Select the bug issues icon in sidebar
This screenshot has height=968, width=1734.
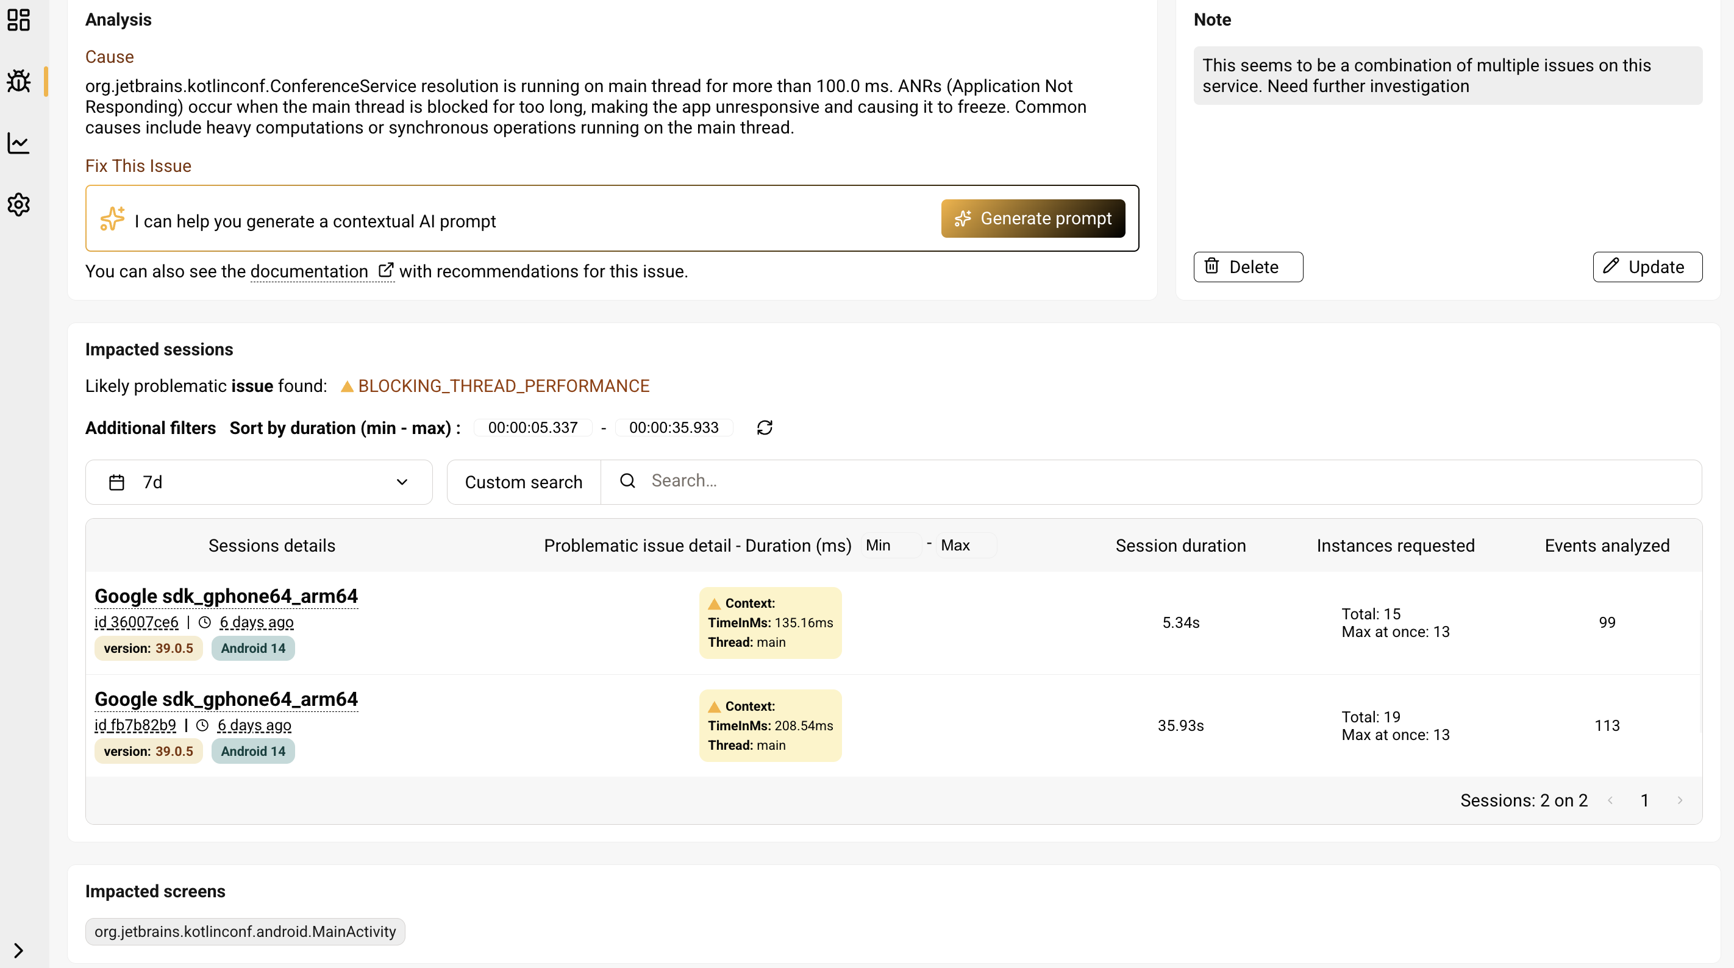tap(19, 82)
